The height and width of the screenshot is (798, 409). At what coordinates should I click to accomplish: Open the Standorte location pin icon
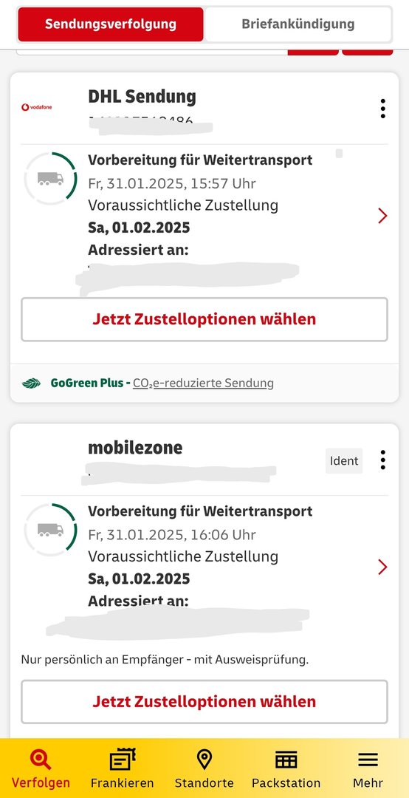204,760
